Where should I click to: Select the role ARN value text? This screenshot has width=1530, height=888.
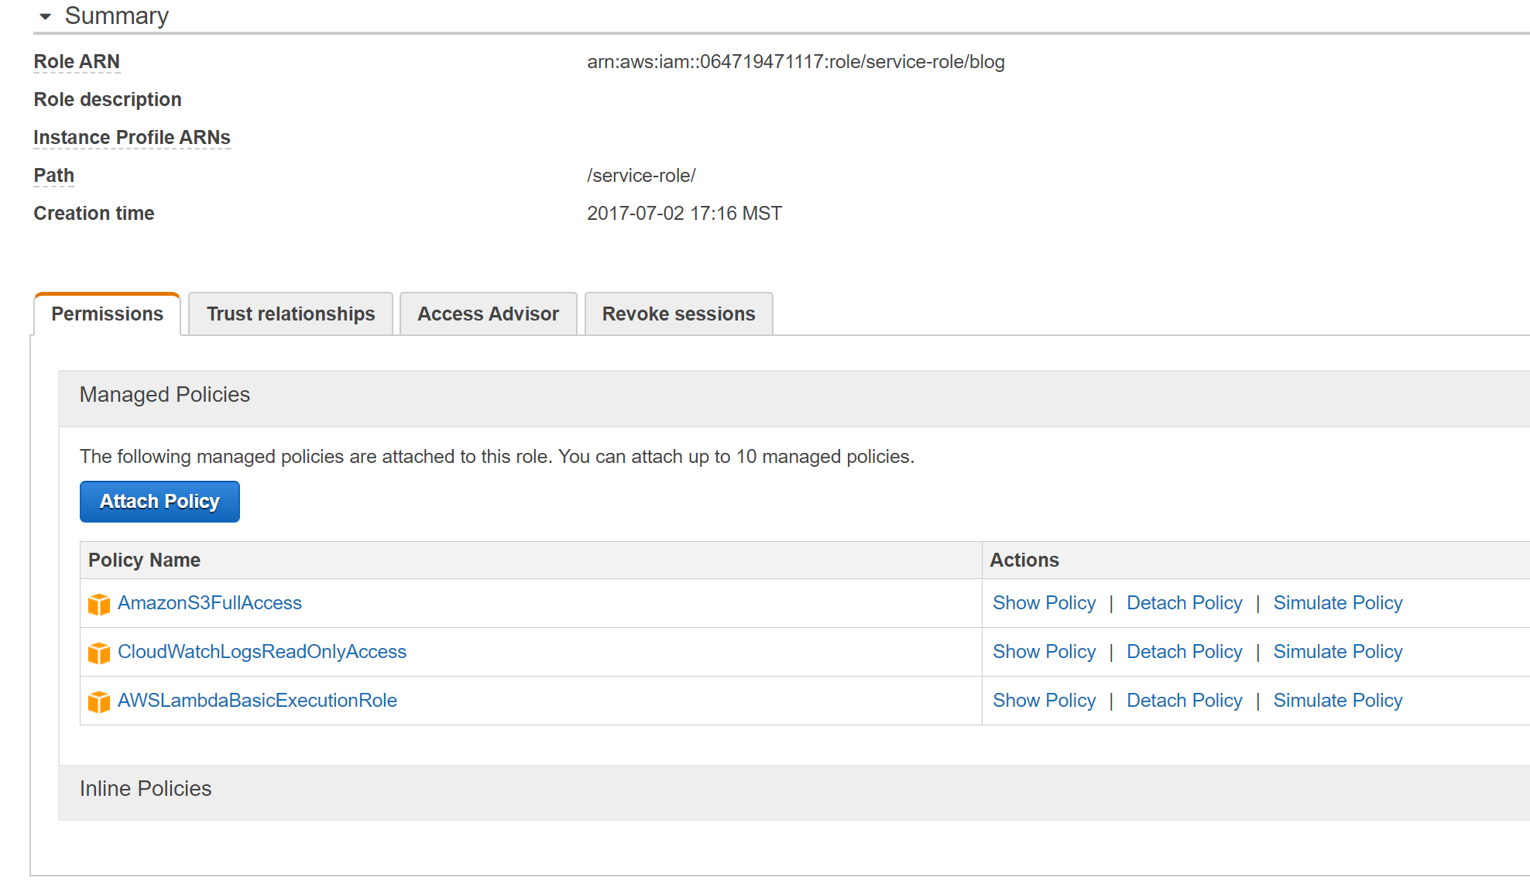[x=795, y=62]
